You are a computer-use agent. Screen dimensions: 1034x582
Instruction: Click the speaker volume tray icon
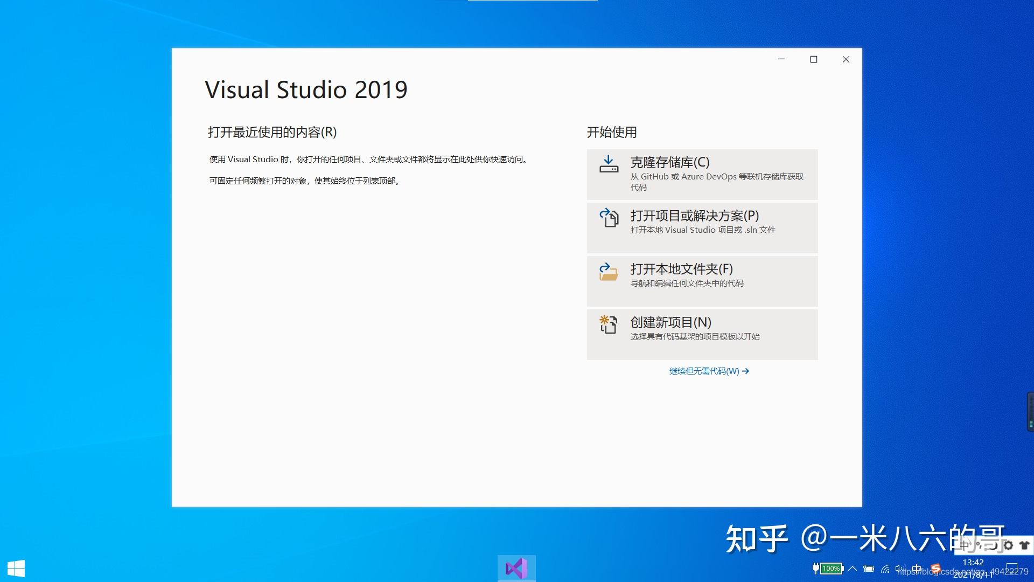[x=899, y=569]
